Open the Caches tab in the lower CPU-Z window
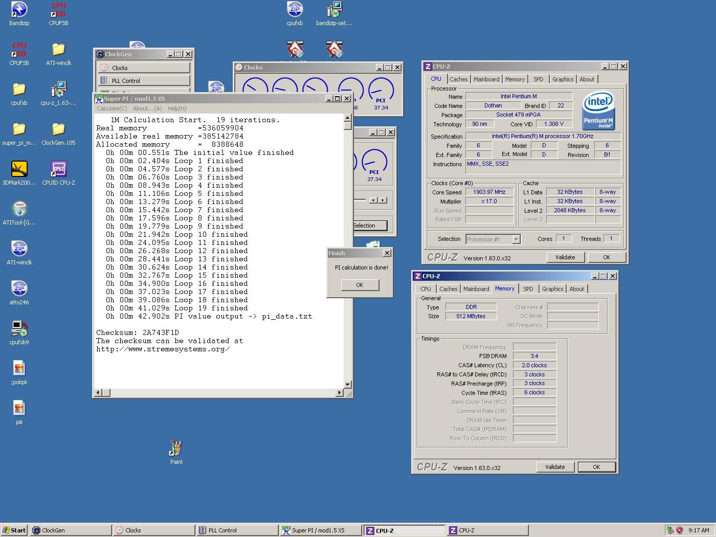Image resolution: width=716 pixels, height=537 pixels. click(x=448, y=289)
